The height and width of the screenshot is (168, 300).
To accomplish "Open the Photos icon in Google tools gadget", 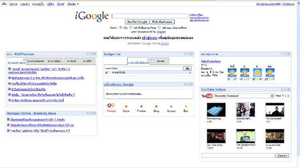I will pyautogui.click(x=141, y=106).
